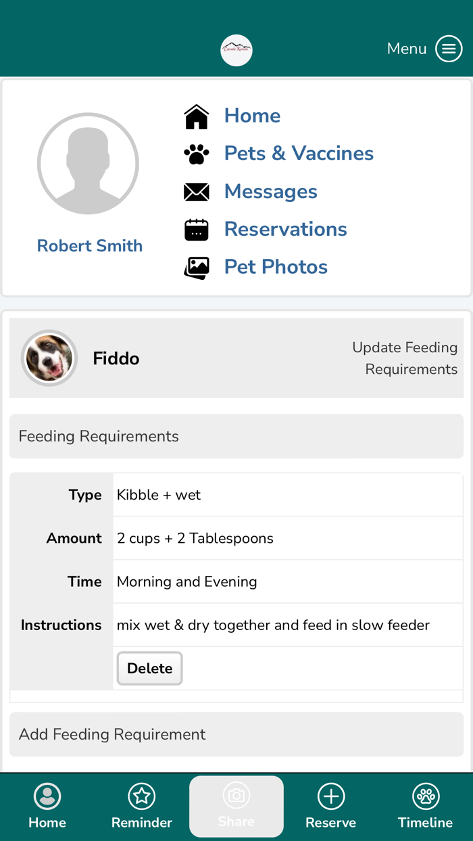Click the paw icon beside Pets & Vaccines
Screen dimensions: 473x841
[196, 153]
